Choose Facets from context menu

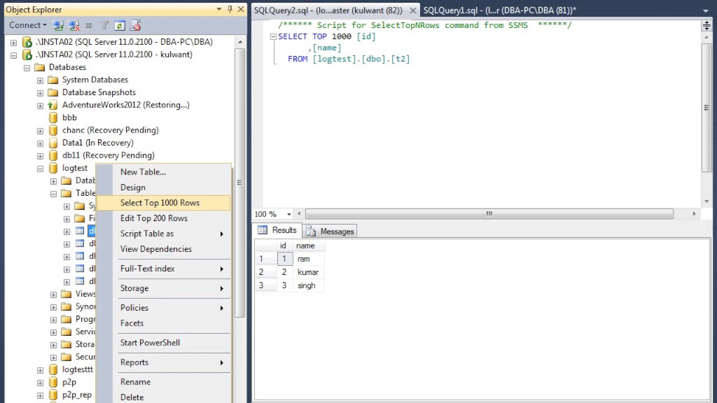pyautogui.click(x=164, y=323)
